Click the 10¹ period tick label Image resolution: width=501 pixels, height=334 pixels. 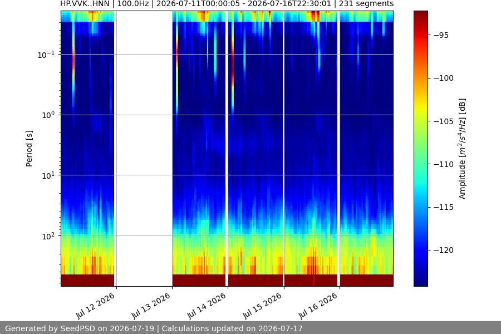point(48,175)
